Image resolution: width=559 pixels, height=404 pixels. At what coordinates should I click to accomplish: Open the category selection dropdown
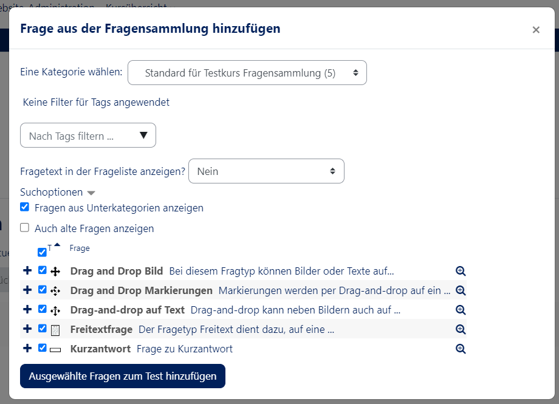(247, 73)
